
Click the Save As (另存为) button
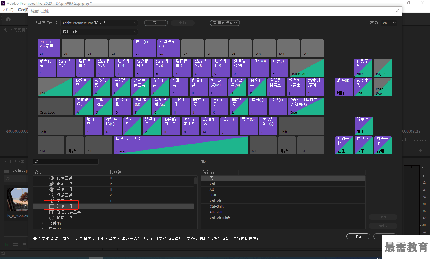[x=156, y=23]
